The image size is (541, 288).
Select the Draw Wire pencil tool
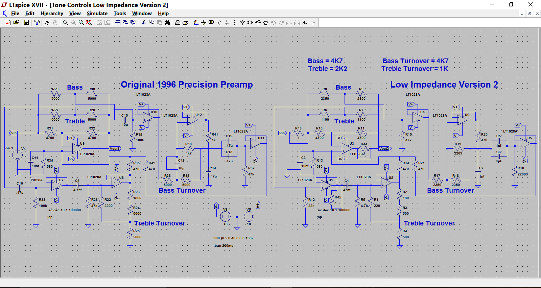195,23
